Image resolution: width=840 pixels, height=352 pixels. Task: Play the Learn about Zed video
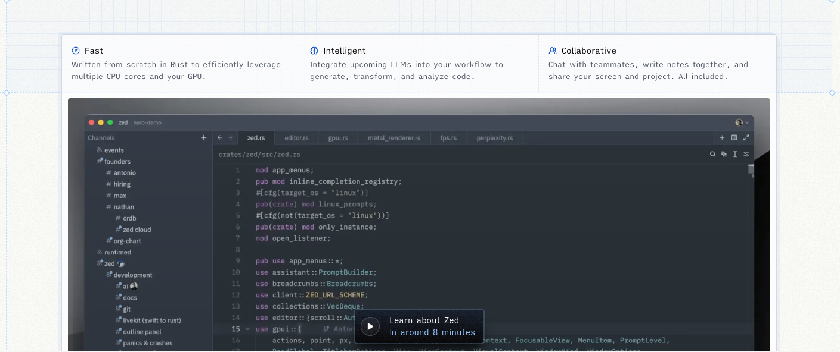[370, 326]
